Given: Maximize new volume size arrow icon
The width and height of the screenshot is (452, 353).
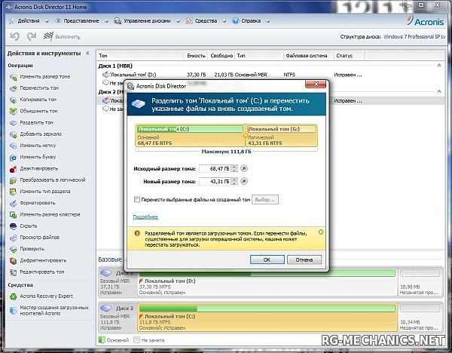Looking at the screenshot, I should (x=244, y=181).
